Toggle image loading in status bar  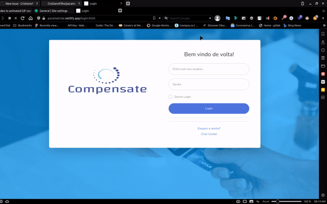point(251,201)
